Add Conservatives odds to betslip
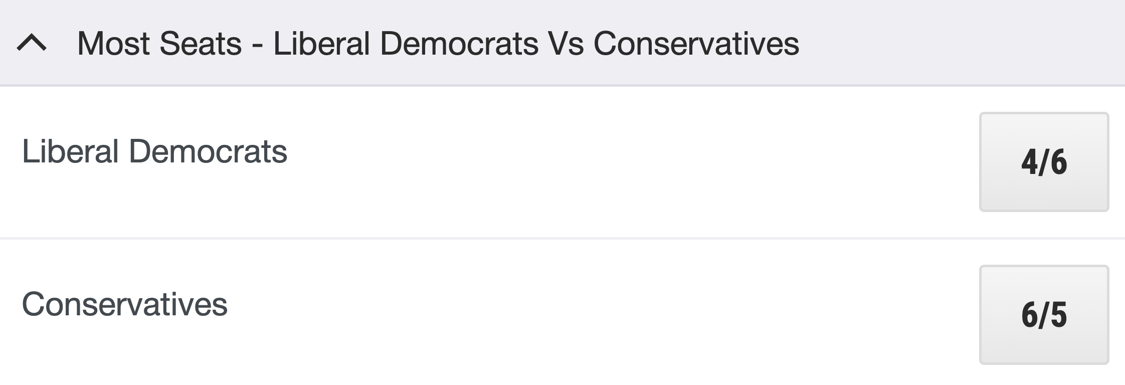The image size is (1125, 385). (1044, 315)
